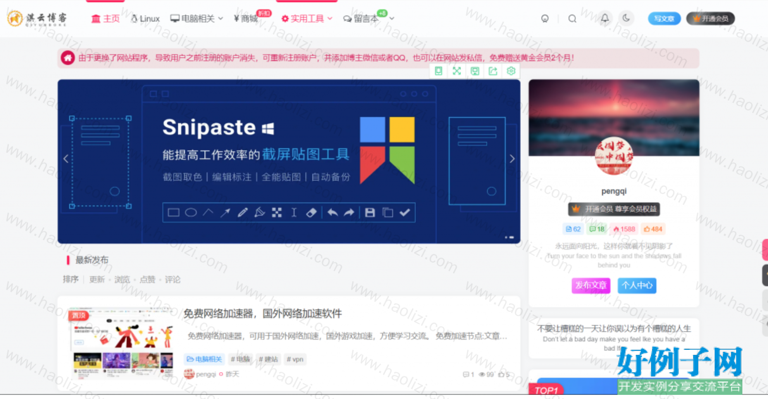768x399 pixels.
Task: Click the green settings gear icon
Action: click(511, 71)
